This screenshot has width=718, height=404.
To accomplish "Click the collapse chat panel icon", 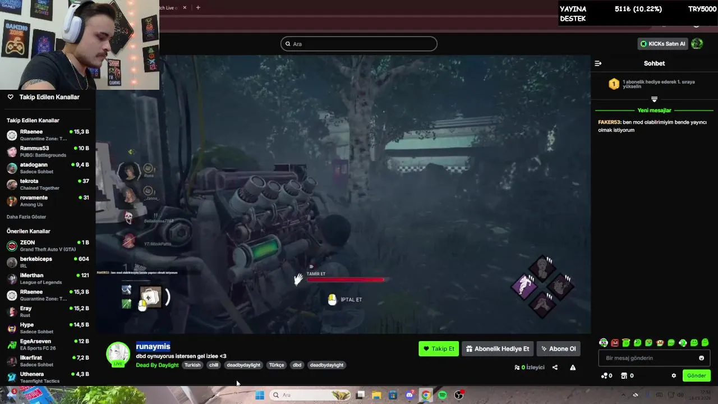I will pyautogui.click(x=598, y=63).
